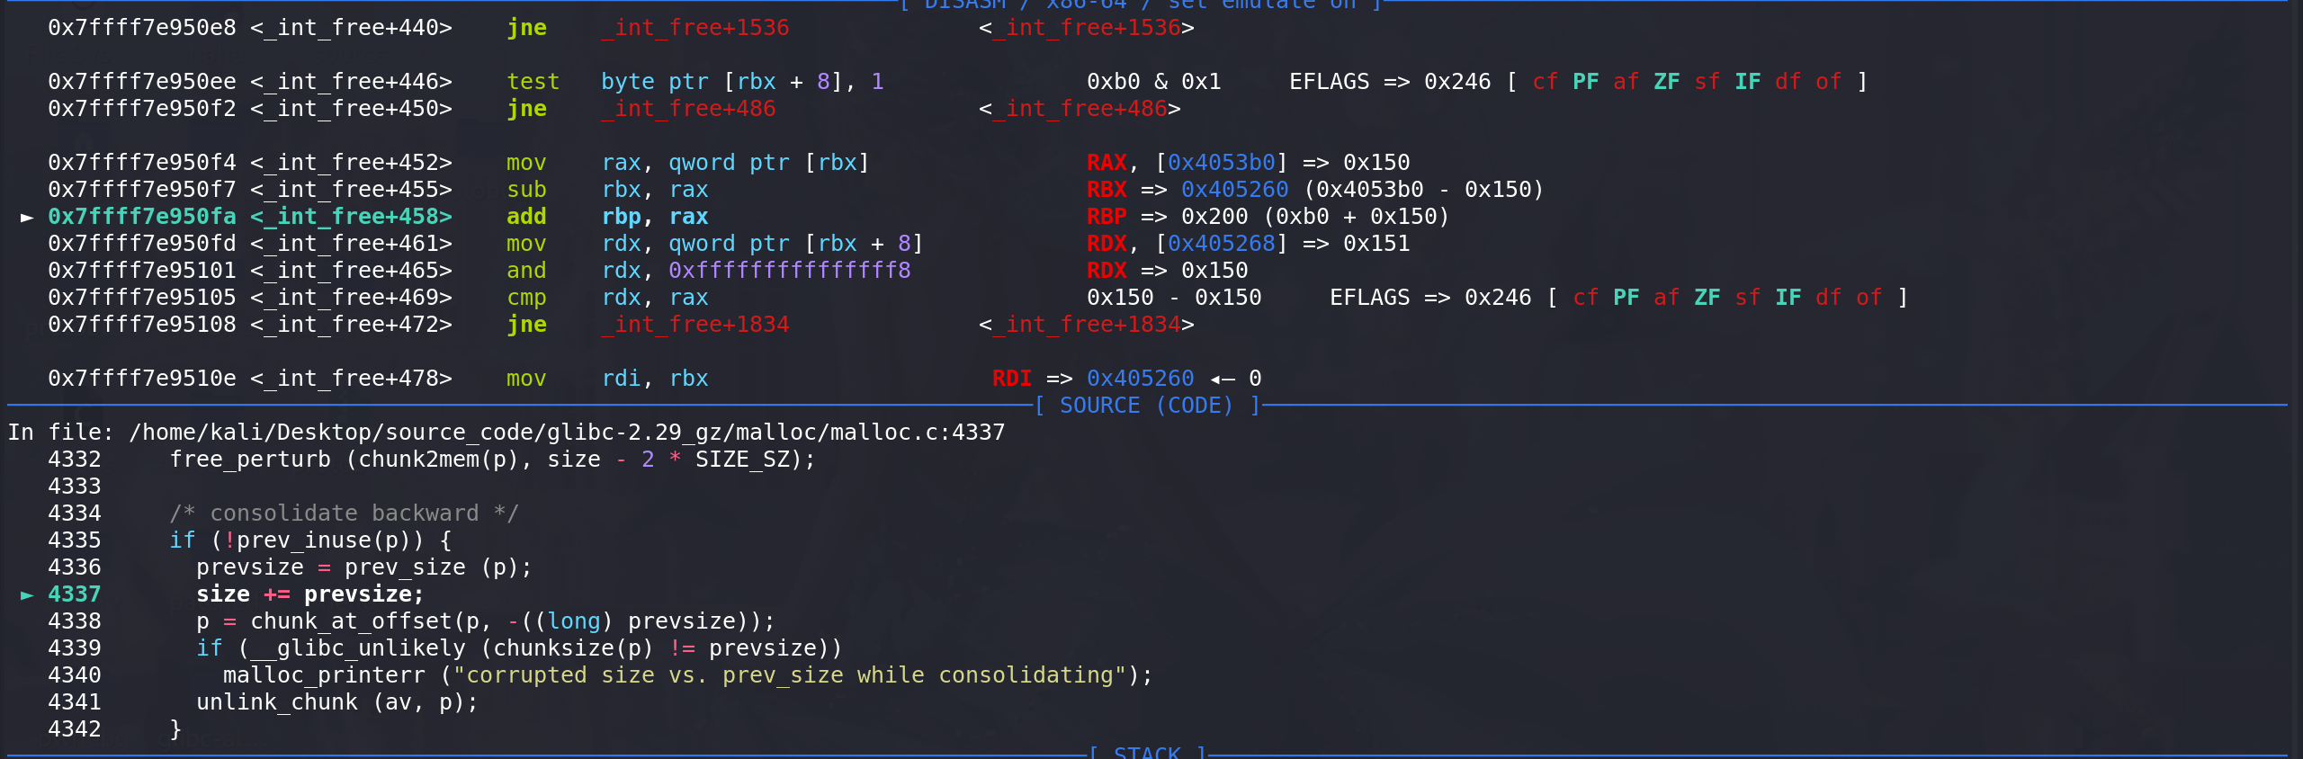Click address 0x7ffff7e95108 <_int_free+472>
Viewport: 2303px width, 759px height.
coord(250,325)
